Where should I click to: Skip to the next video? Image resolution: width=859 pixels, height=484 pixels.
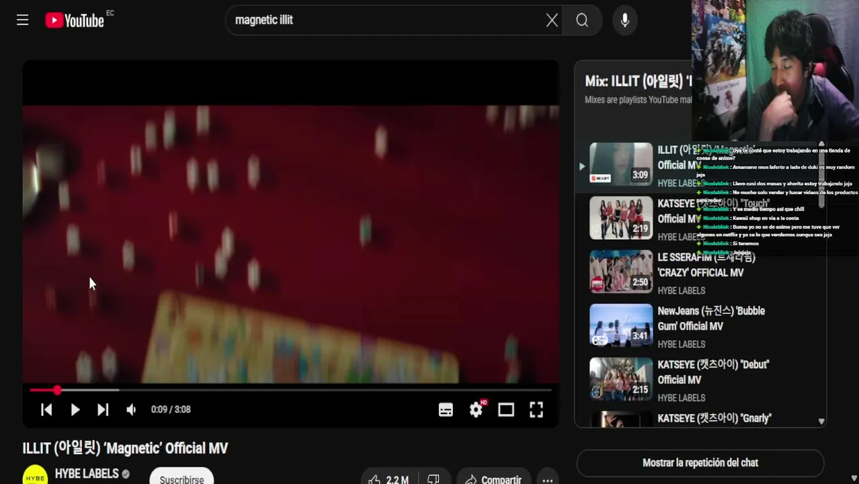click(x=103, y=409)
